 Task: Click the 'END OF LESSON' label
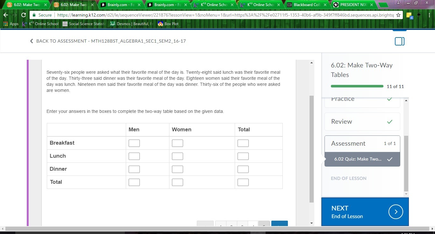(x=349, y=178)
